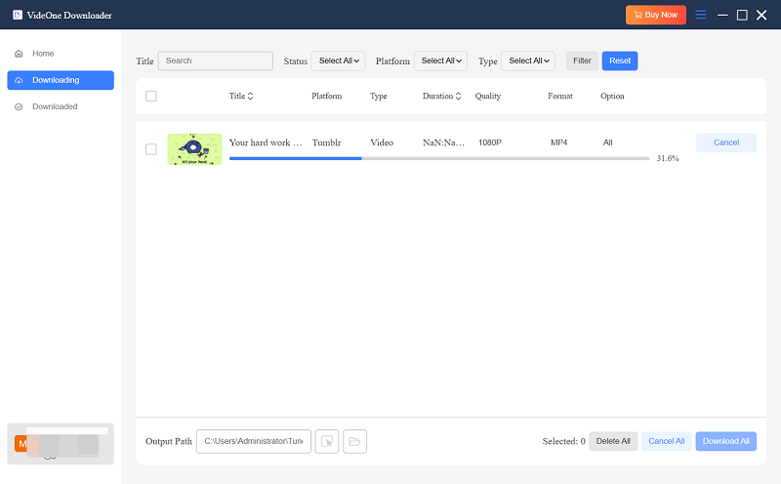Click the sort arrows beside Duration column

pos(459,97)
